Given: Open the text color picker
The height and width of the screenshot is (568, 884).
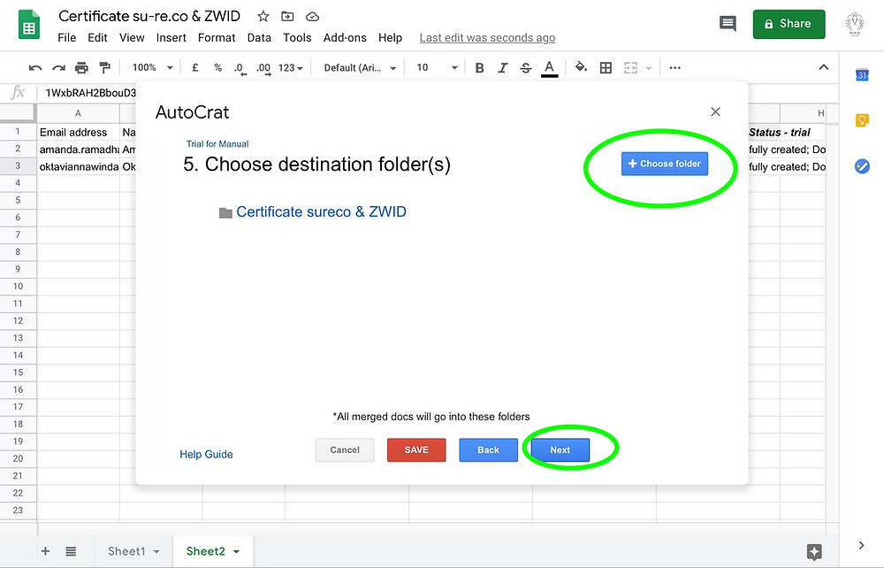Looking at the screenshot, I should click(x=549, y=68).
